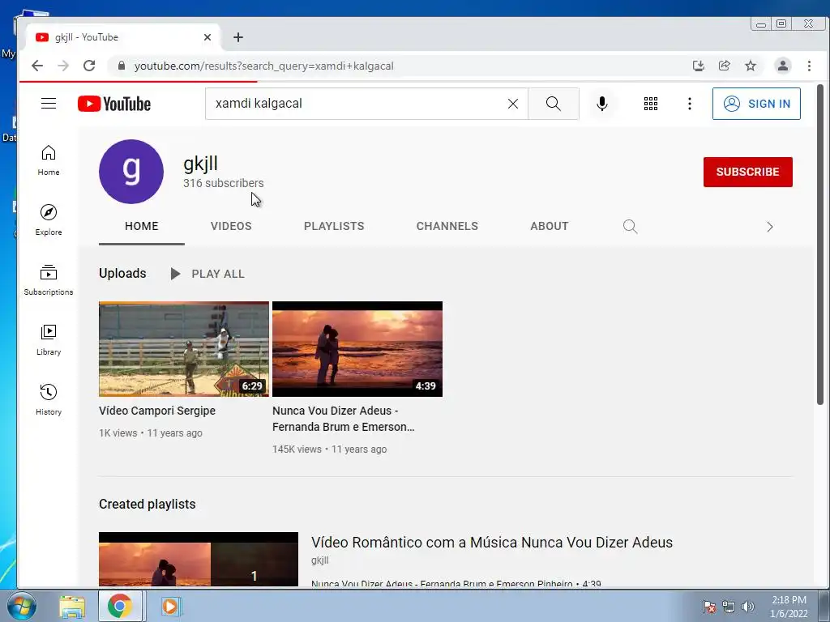Open a new Chrome tab
The width and height of the screenshot is (830, 622).
pos(238,37)
